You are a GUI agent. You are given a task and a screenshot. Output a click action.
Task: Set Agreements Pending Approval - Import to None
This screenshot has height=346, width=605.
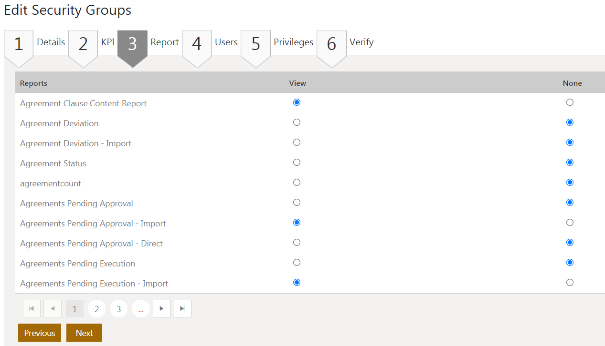click(x=570, y=223)
